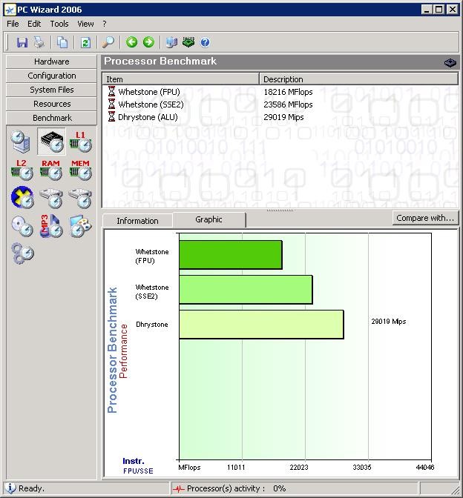Image resolution: width=463 pixels, height=498 pixels.
Task: Click the Ready status text
Action: pos(31,488)
